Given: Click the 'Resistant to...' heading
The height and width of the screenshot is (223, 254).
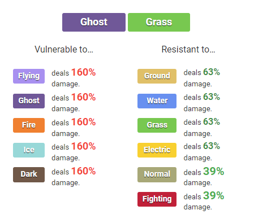Looking at the screenshot, I should (188, 49).
